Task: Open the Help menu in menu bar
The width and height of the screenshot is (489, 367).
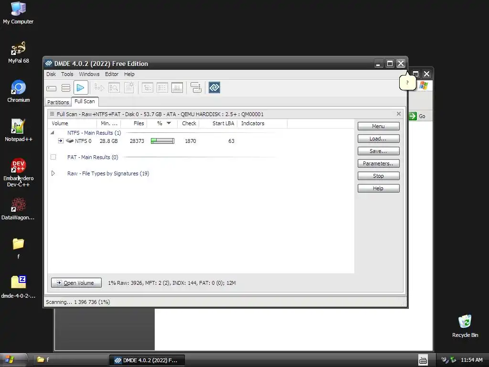Action: tap(129, 74)
